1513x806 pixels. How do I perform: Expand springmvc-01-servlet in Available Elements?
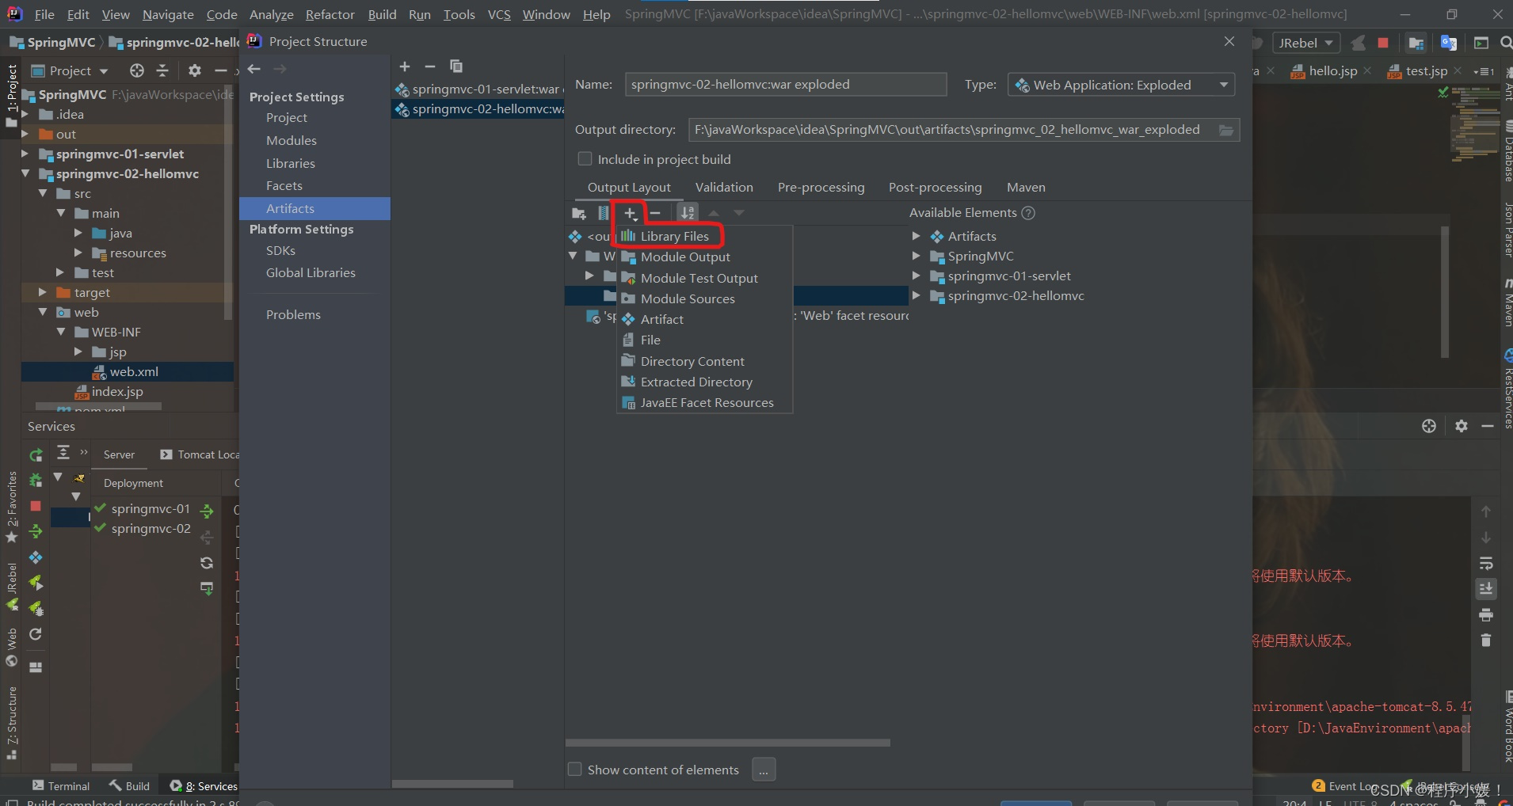pos(916,276)
